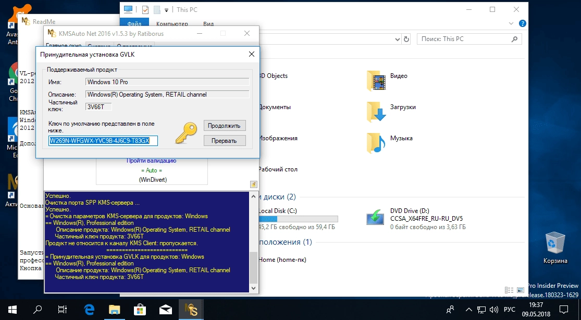Click the Local Disk (C:) usage bar
The image size is (581, 320).
[x=298, y=219]
